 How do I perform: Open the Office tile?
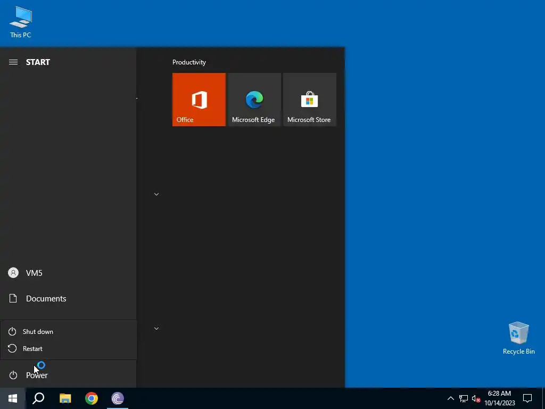[199, 100]
